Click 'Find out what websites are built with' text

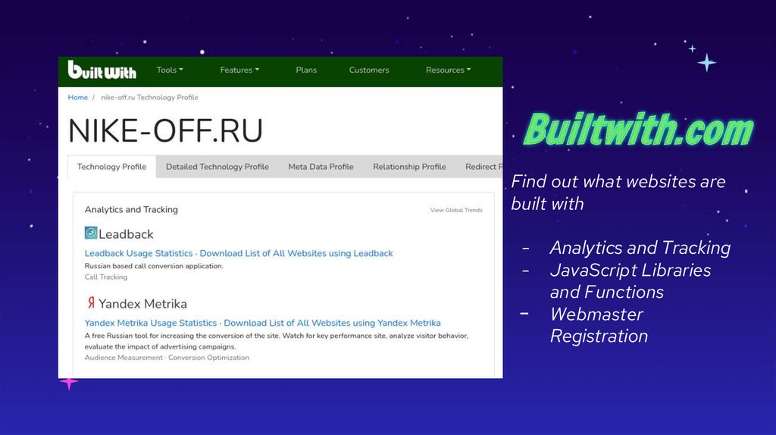(618, 192)
